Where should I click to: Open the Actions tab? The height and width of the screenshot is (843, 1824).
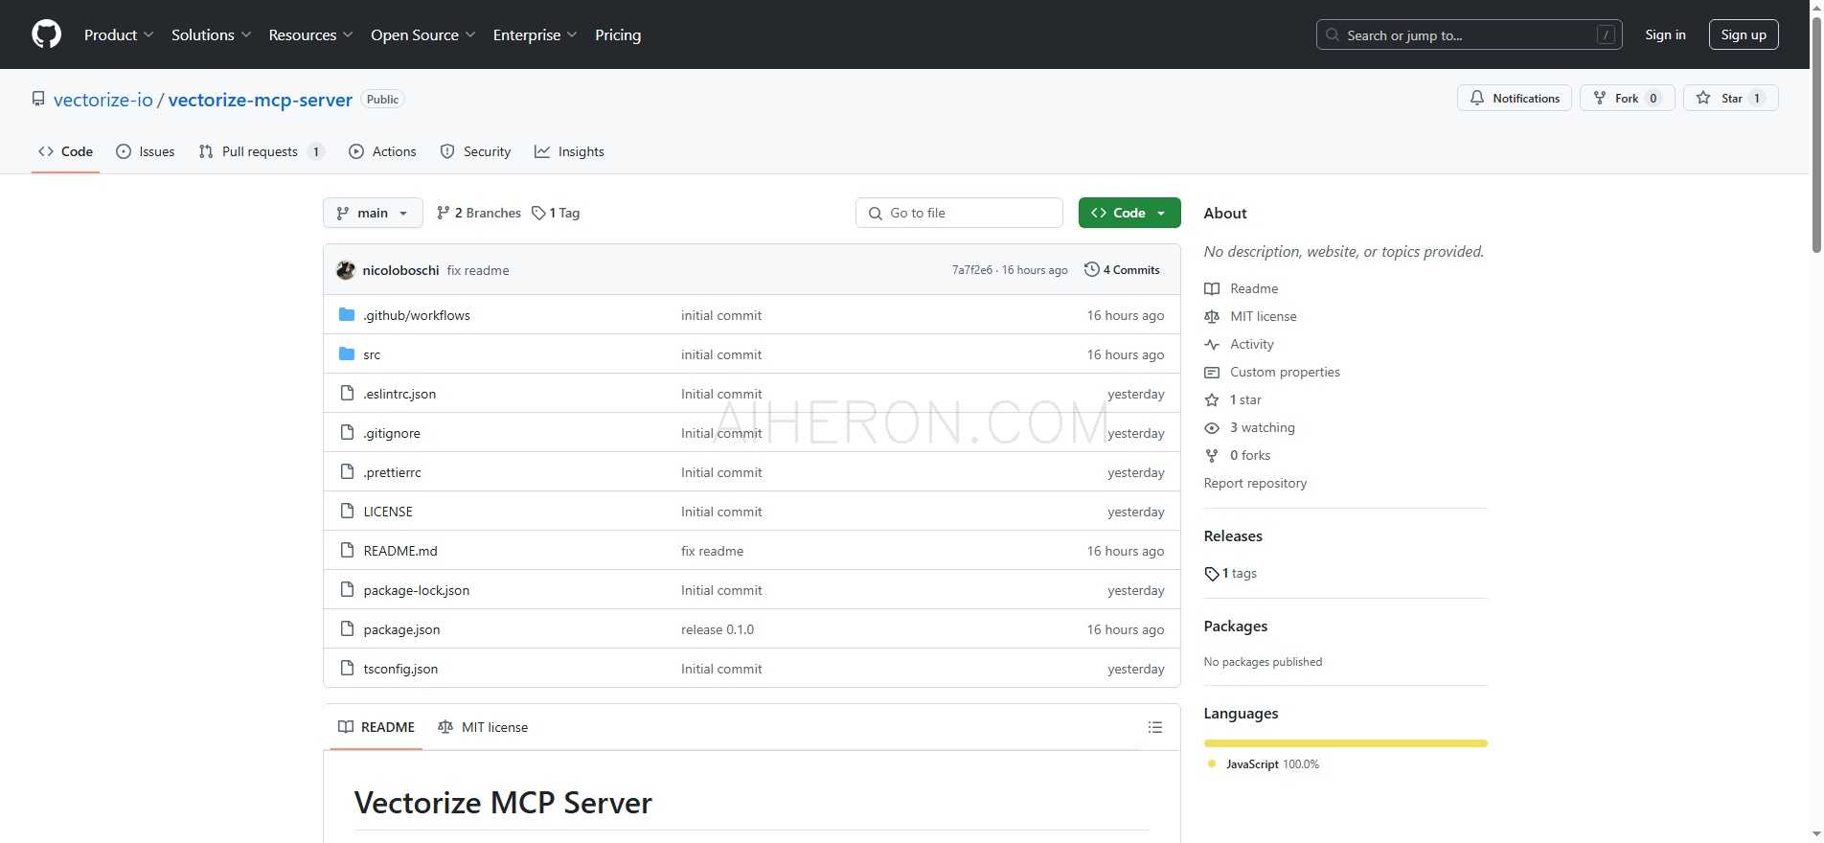click(383, 151)
